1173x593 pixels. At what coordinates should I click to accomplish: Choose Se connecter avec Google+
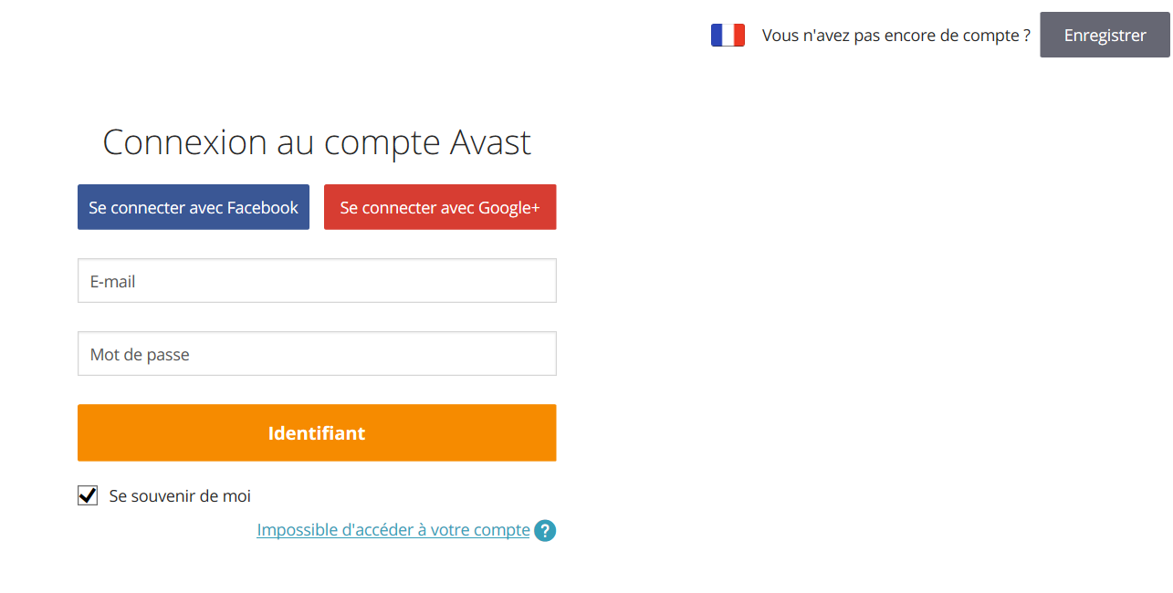440,208
